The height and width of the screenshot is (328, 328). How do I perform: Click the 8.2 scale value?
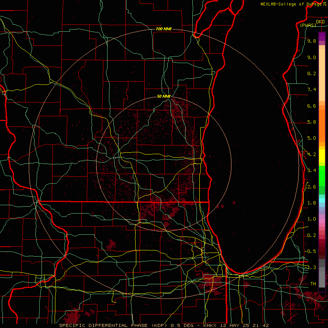pyautogui.click(x=312, y=73)
